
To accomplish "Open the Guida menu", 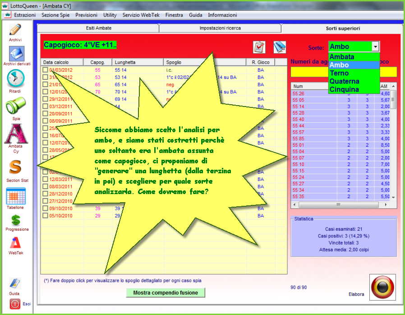I will click(x=196, y=15).
